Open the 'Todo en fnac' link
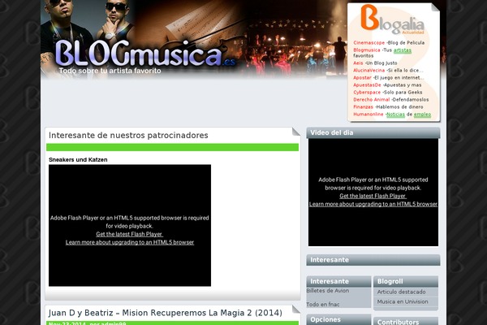The width and height of the screenshot is (487, 325). click(x=323, y=305)
